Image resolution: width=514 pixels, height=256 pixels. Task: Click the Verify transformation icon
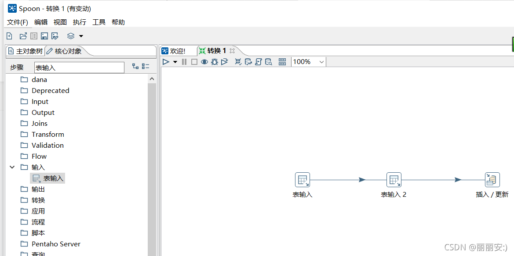(x=238, y=61)
